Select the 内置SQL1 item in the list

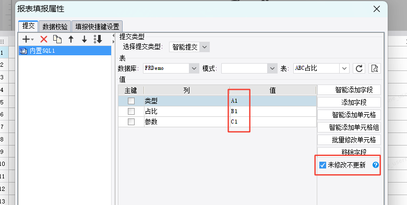coord(65,51)
